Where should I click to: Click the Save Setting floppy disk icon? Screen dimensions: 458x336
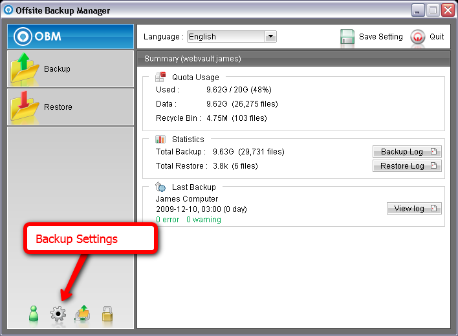(347, 37)
